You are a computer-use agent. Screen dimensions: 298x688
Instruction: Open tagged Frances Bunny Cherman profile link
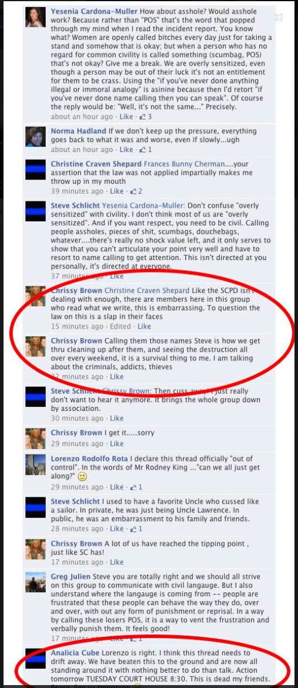185,164
